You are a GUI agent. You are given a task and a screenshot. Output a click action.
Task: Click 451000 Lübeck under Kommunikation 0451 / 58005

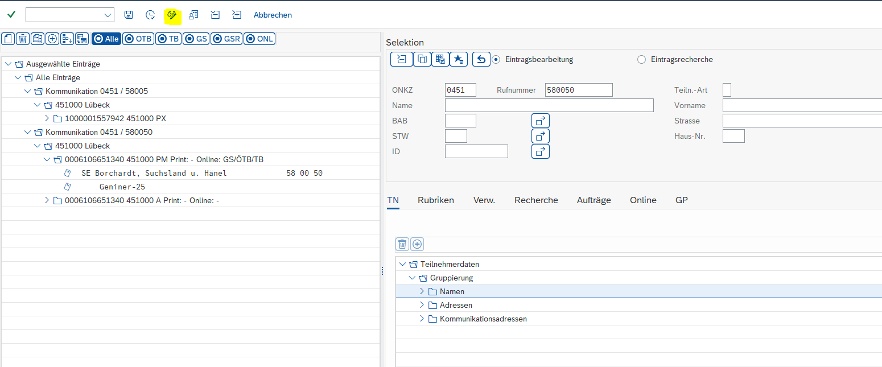pos(83,105)
